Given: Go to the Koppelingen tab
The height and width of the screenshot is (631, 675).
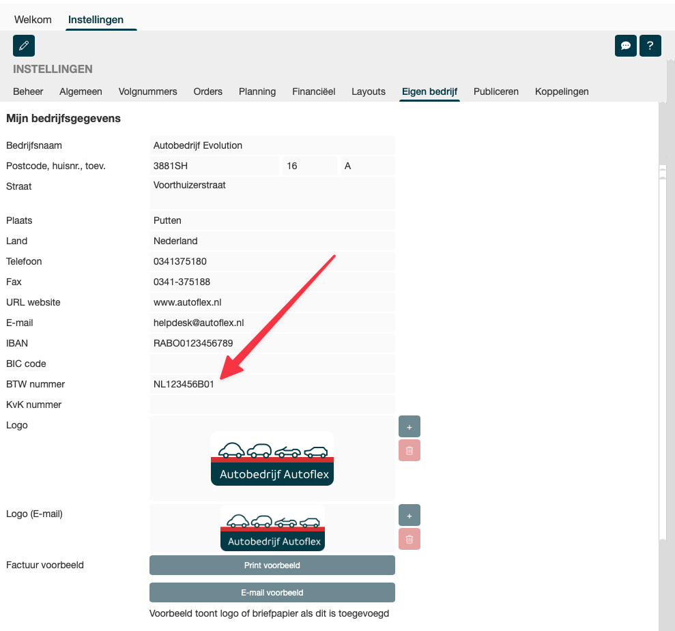Looking at the screenshot, I should [x=562, y=91].
